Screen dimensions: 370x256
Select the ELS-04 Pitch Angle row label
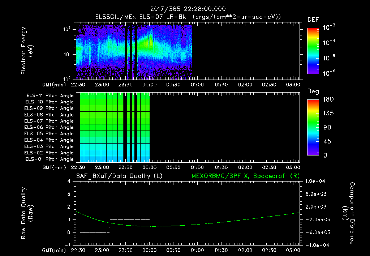[49, 140]
